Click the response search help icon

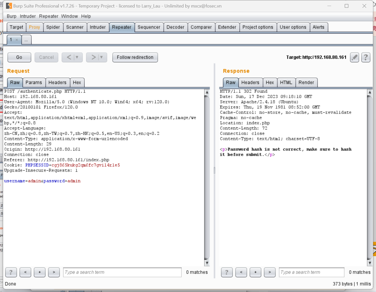[227, 272]
